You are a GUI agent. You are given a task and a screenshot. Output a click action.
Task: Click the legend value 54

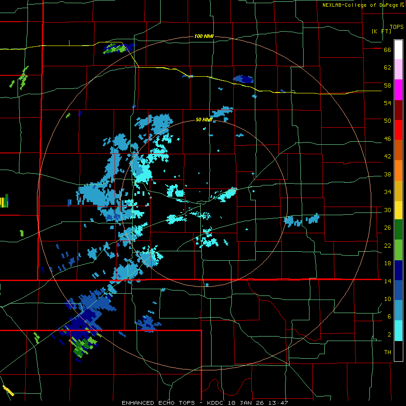[388, 103]
